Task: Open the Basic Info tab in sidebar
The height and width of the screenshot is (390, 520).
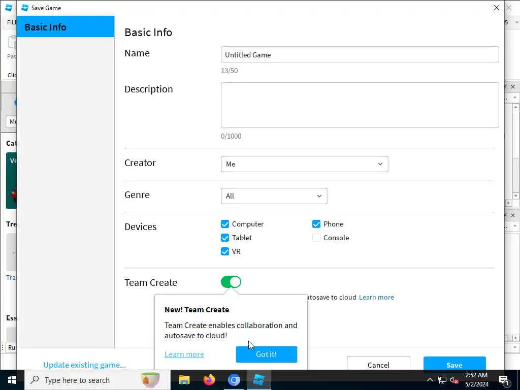Action: (66, 27)
